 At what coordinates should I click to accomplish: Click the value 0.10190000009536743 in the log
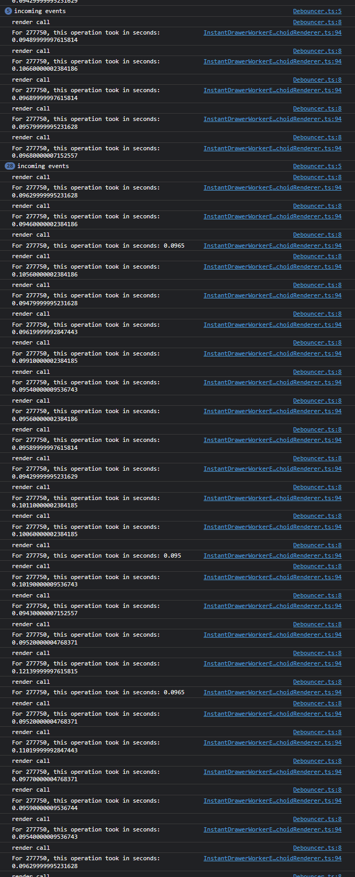point(45,584)
